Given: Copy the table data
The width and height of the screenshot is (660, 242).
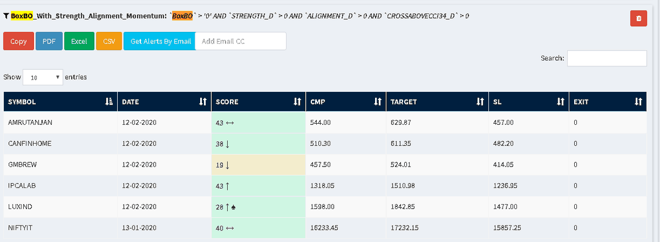Looking at the screenshot, I should pyautogui.click(x=19, y=41).
